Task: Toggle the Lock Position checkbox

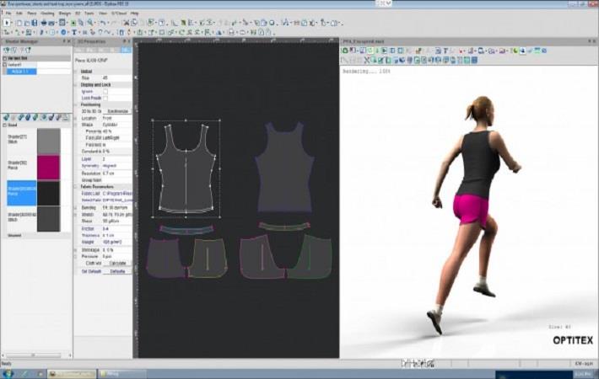Action: (x=105, y=98)
